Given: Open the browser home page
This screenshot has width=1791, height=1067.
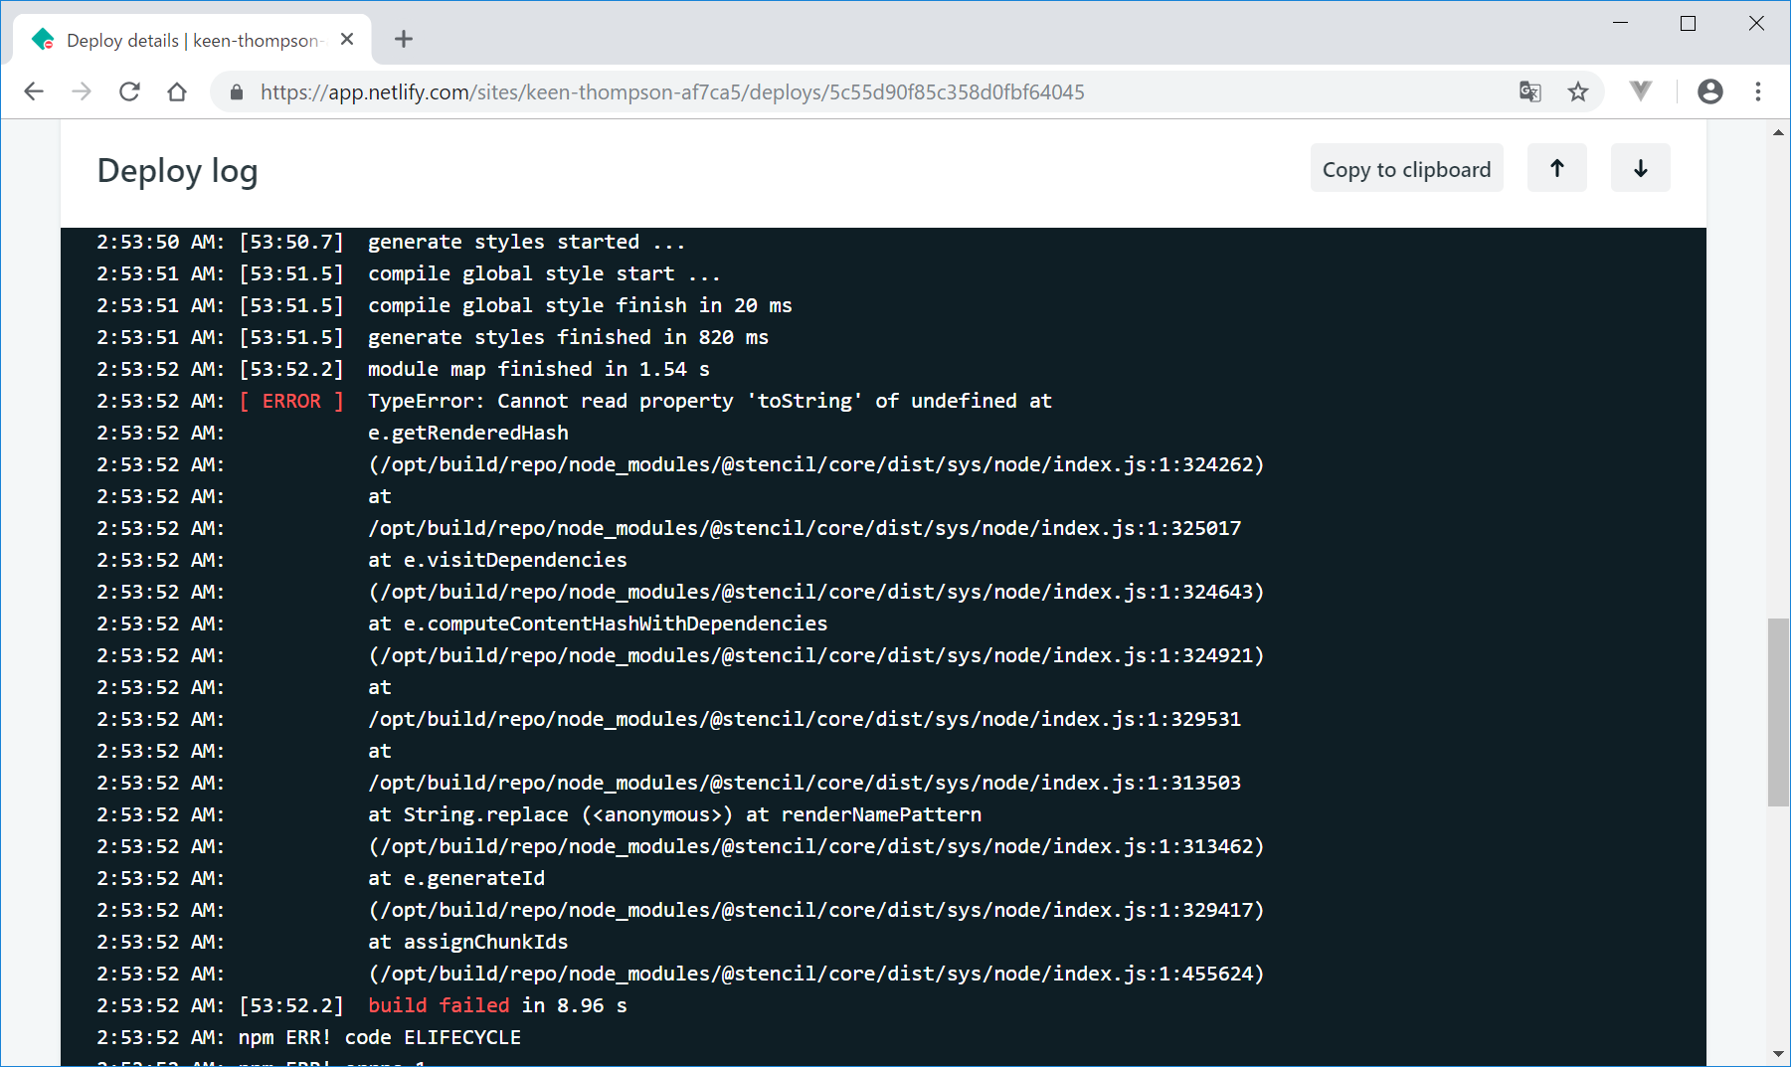Looking at the screenshot, I should tap(177, 91).
